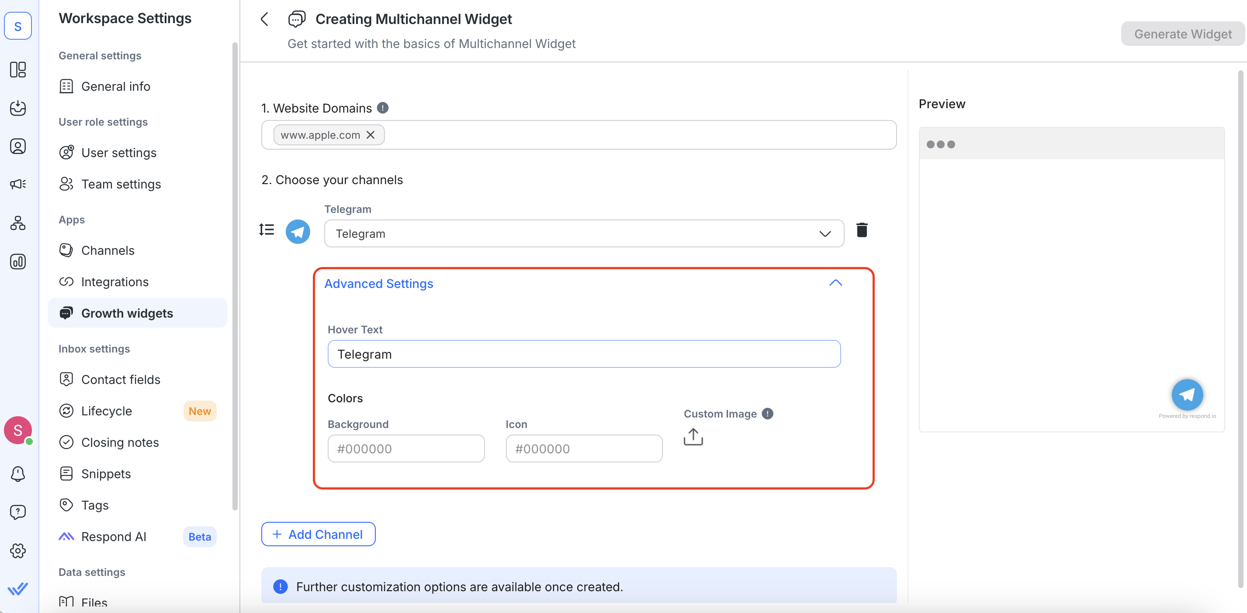Open the Dashboard grid icon
The width and height of the screenshot is (1247, 613).
(x=18, y=69)
